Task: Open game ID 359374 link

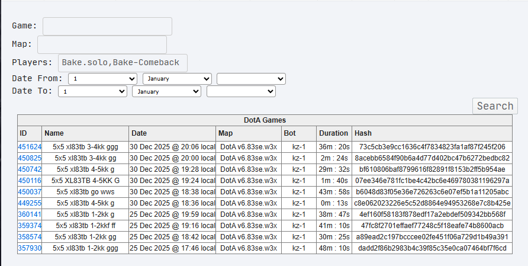Action: click(x=30, y=226)
